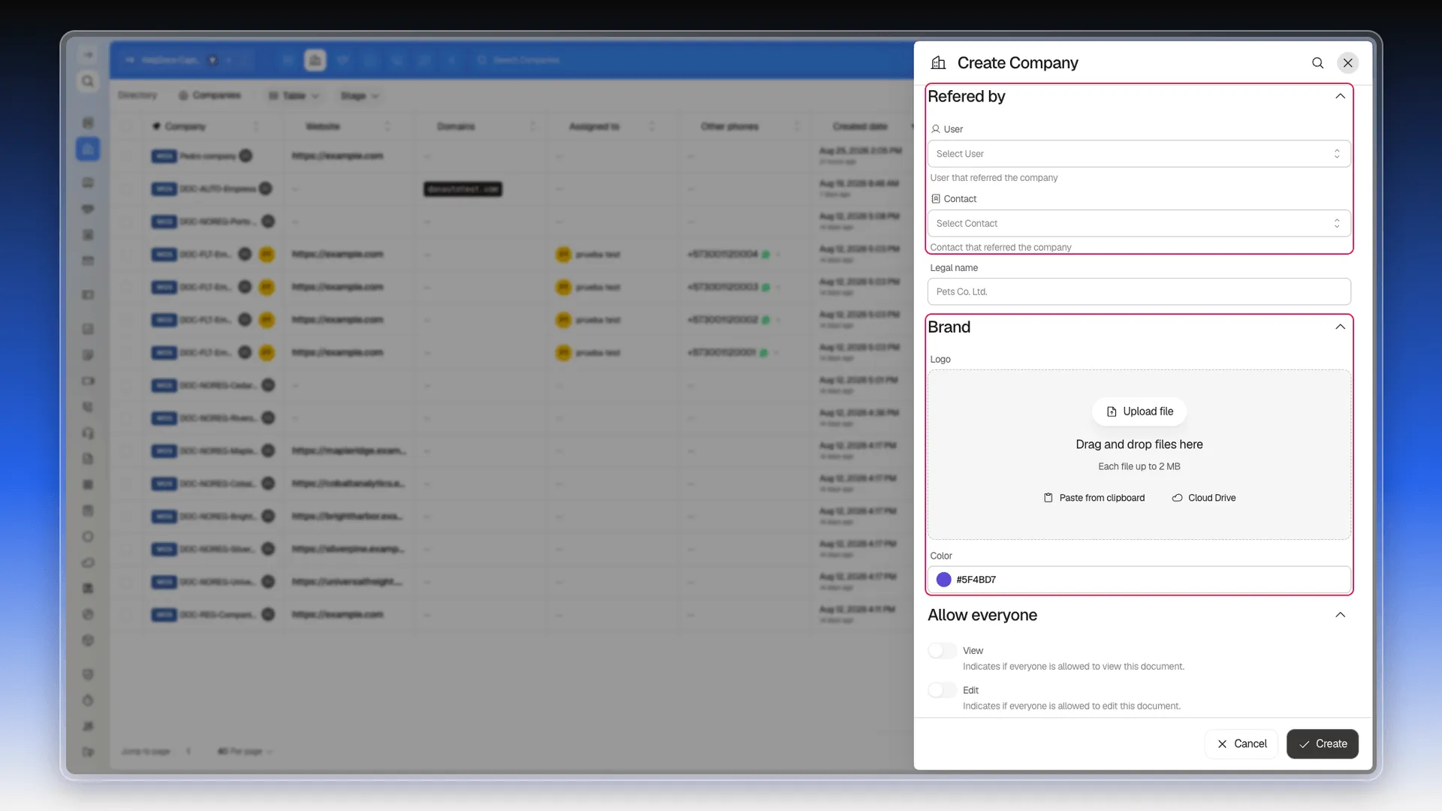This screenshot has height=811, width=1442.
Task: Click the Legal name input field
Action: (1139, 292)
